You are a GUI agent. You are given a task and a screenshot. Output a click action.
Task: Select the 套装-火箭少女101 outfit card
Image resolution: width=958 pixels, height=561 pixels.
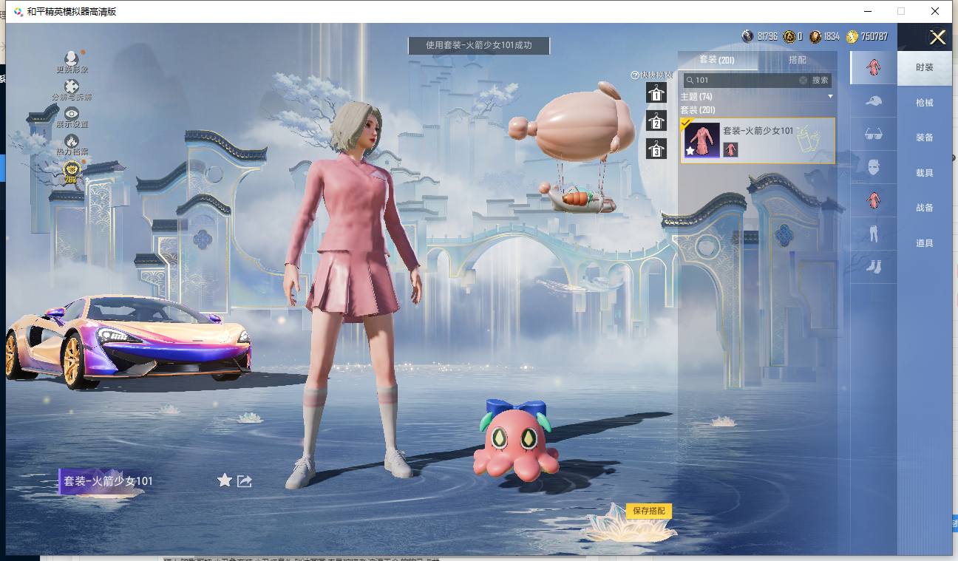tap(758, 140)
